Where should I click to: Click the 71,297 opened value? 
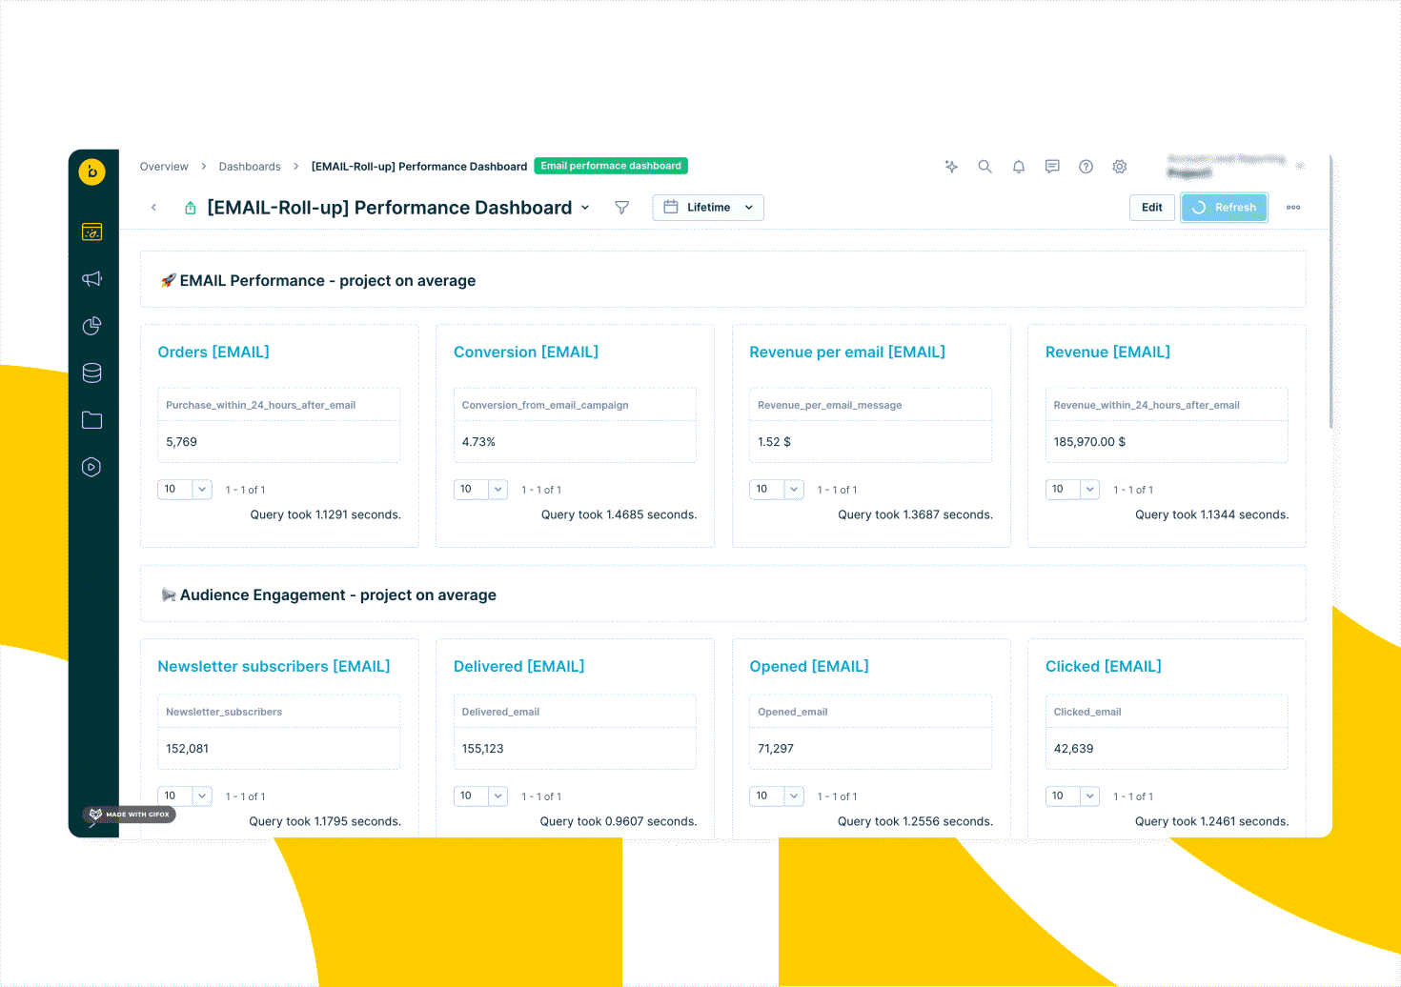[775, 749]
